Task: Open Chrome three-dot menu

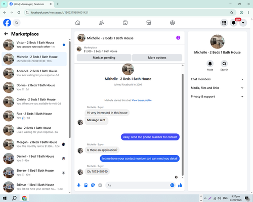Action: coord(248,13)
